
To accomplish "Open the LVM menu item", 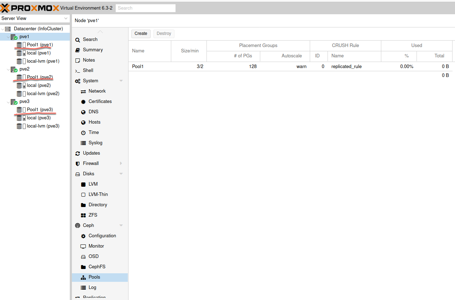I will [x=100, y=184].
